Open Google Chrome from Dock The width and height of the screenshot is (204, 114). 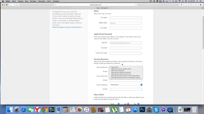(x=45, y=110)
